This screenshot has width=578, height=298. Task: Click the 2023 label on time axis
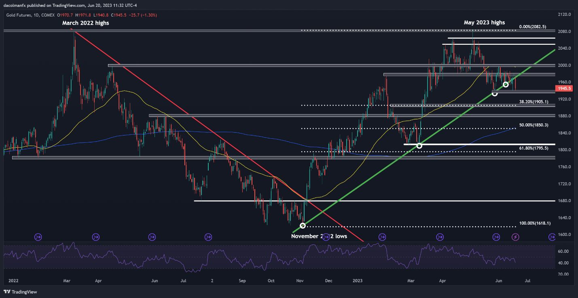pos(357,280)
